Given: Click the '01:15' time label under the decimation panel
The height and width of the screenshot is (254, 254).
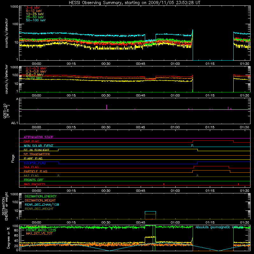Looking at the screenshot, I should [210, 223].
